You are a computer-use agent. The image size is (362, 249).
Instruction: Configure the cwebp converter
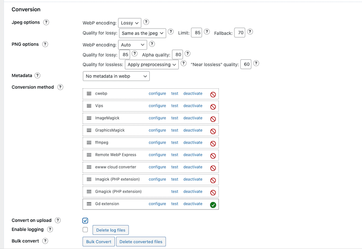tap(157, 94)
